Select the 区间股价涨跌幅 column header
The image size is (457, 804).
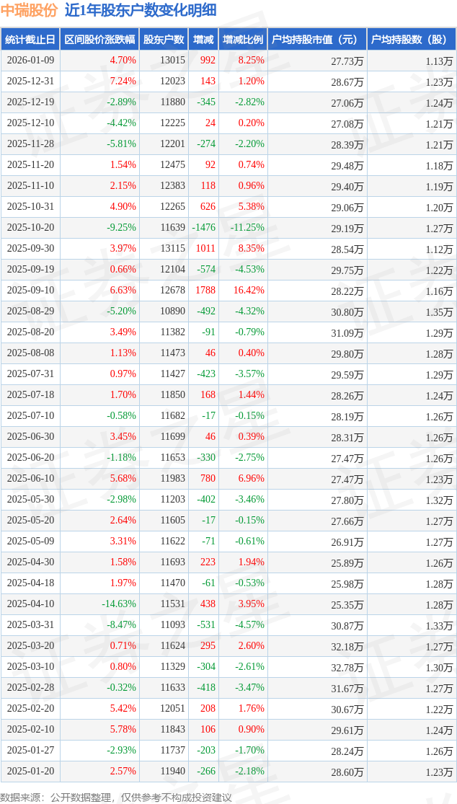[99, 40]
